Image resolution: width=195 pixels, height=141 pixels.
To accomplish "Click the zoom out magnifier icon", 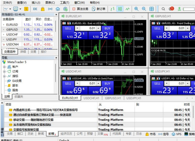I will click(144, 9).
